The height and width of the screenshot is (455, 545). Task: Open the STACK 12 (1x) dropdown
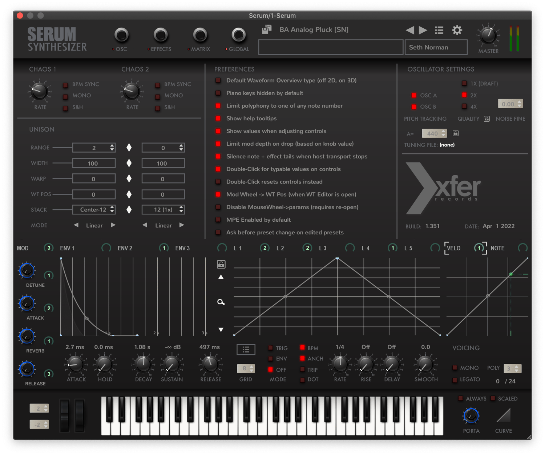[x=163, y=210]
